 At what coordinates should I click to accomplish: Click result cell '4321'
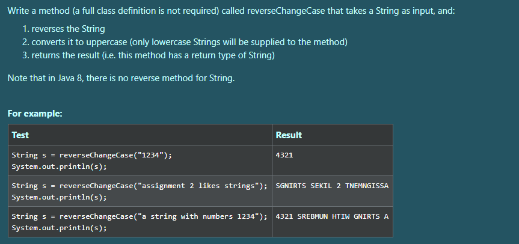coord(284,154)
